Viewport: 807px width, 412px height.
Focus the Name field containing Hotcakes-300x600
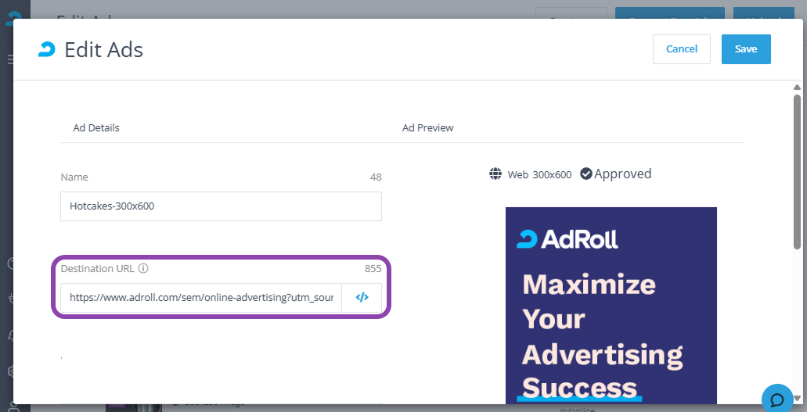tap(221, 206)
